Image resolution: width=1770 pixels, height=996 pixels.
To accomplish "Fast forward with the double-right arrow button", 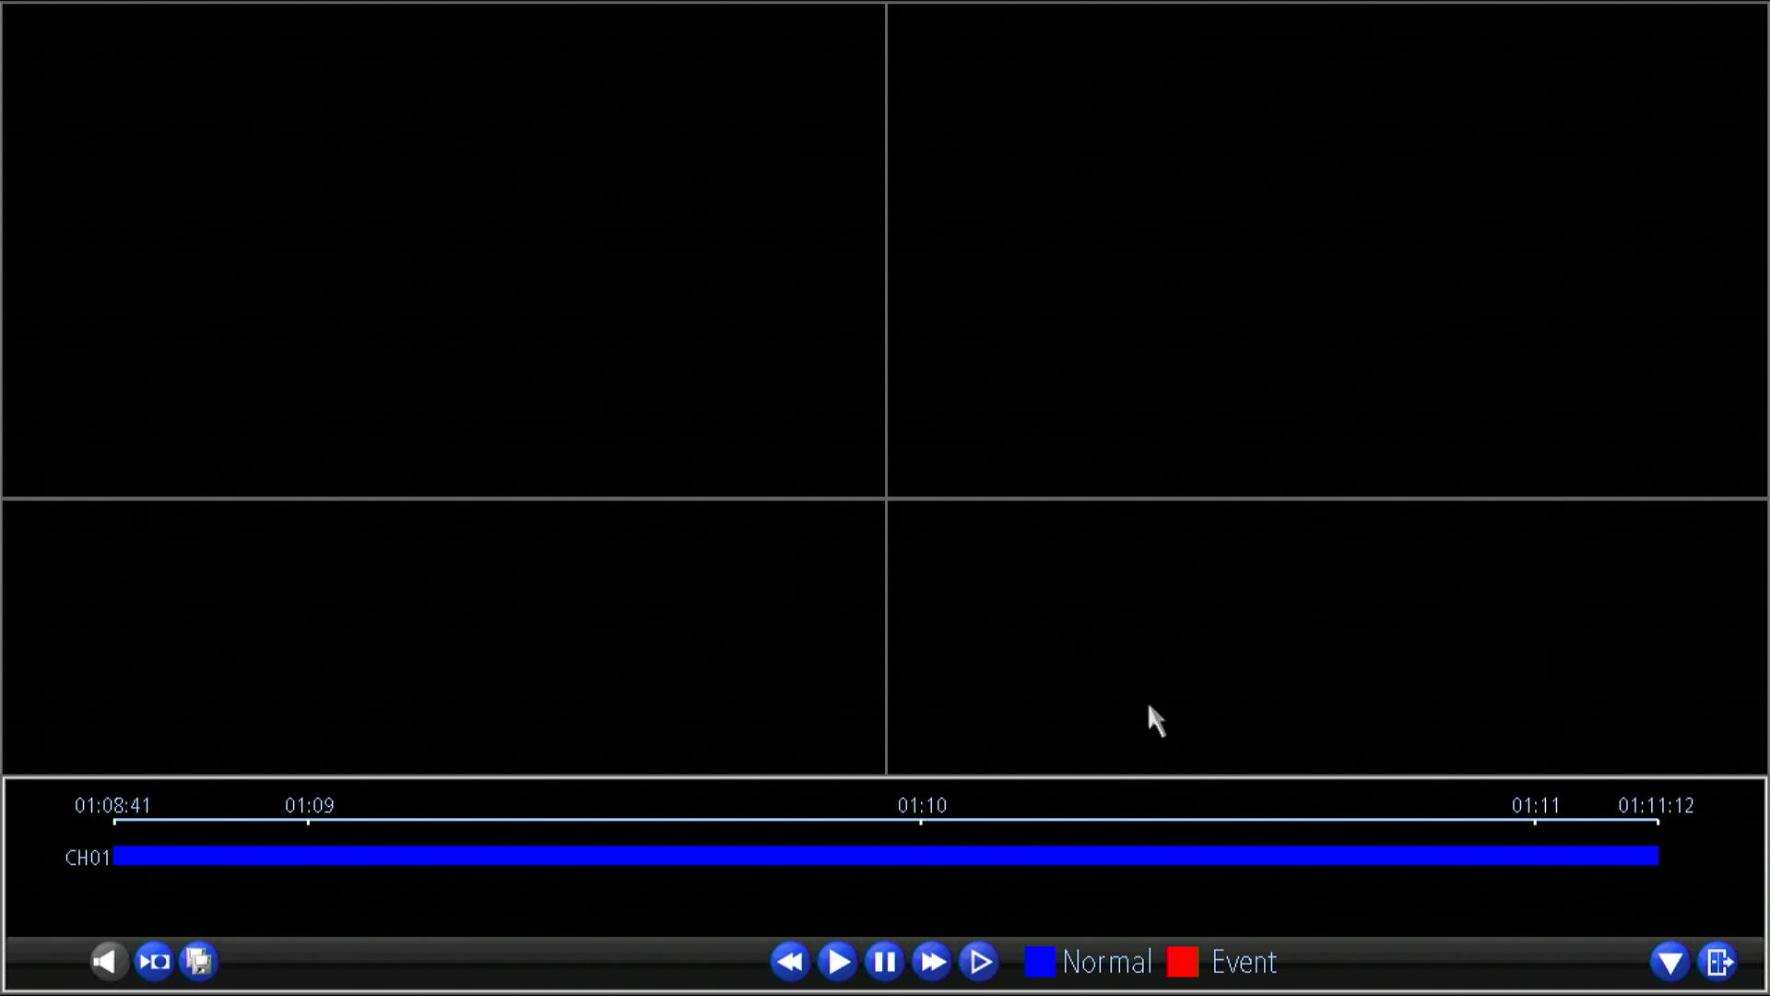I will tap(932, 962).
